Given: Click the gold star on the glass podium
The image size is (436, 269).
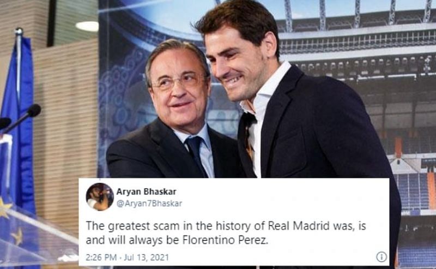Looking at the screenshot, I should click(17, 237).
